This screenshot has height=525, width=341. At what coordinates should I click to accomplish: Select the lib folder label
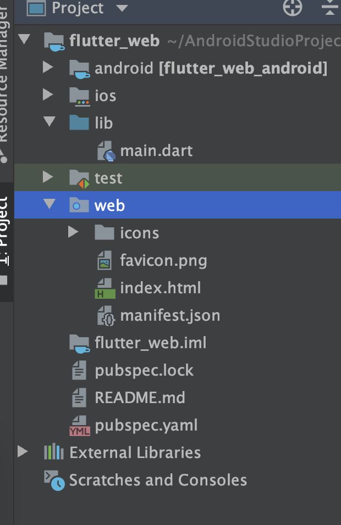click(x=103, y=123)
